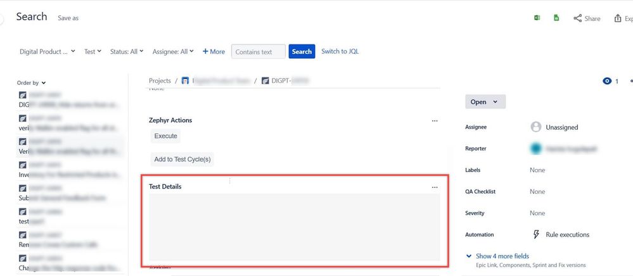Go to Projects in the breadcrumb

click(160, 80)
